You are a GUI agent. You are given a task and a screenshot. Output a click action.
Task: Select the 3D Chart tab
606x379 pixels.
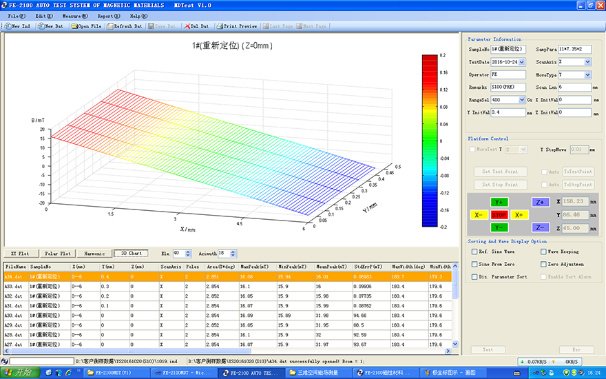click(x=132, y=254)
